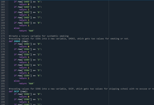154x105 pixels.
Task: Click the 'else:' statement on line 190
Action: click(17, 81)
